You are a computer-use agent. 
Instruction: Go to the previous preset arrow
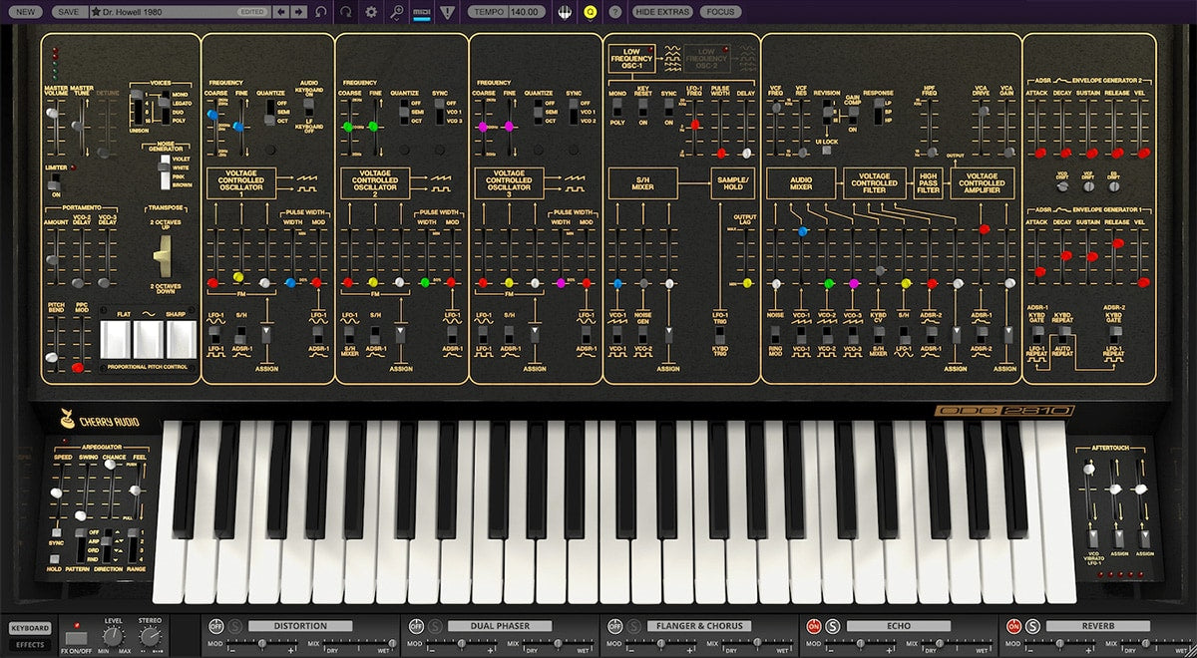pos(280,12)
